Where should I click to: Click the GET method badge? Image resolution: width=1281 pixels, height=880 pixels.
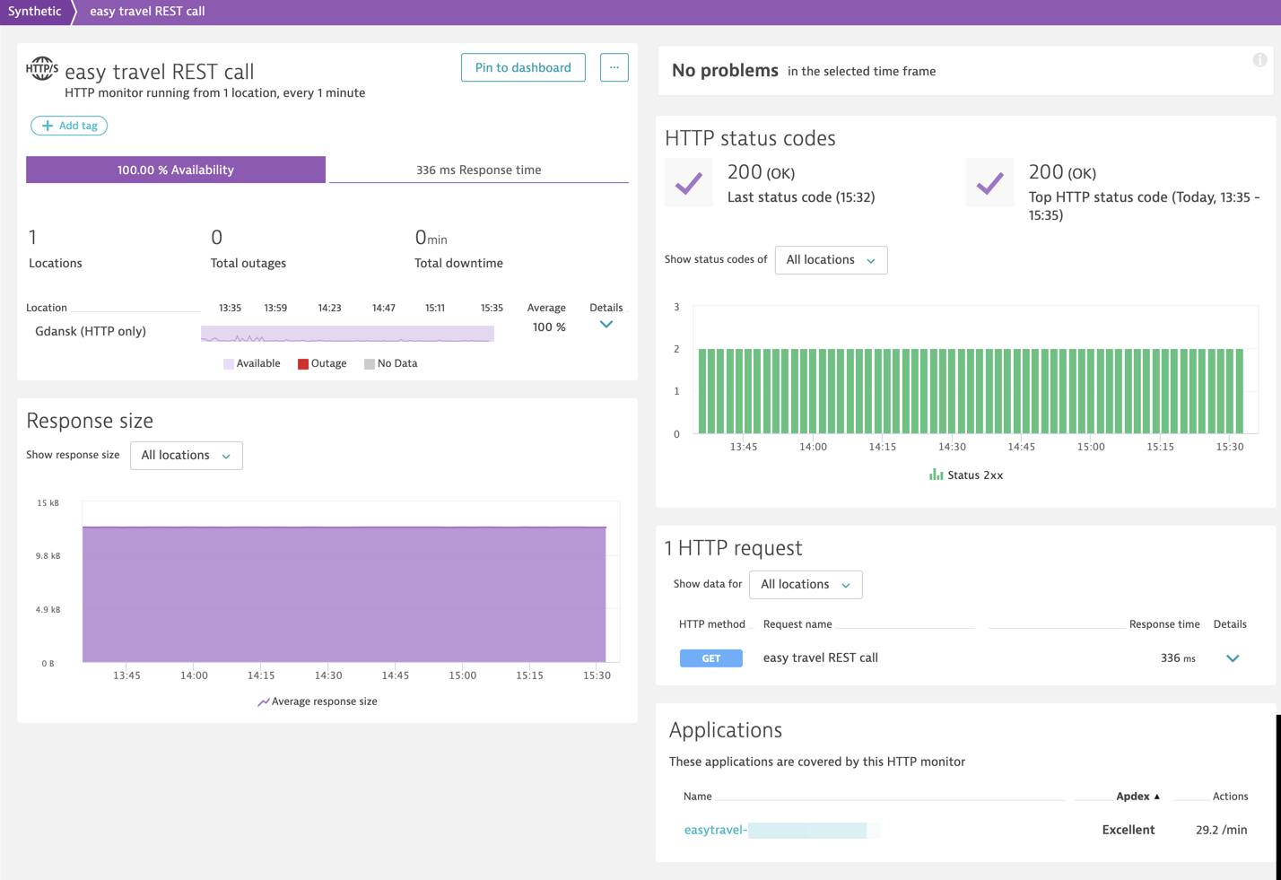711,658
